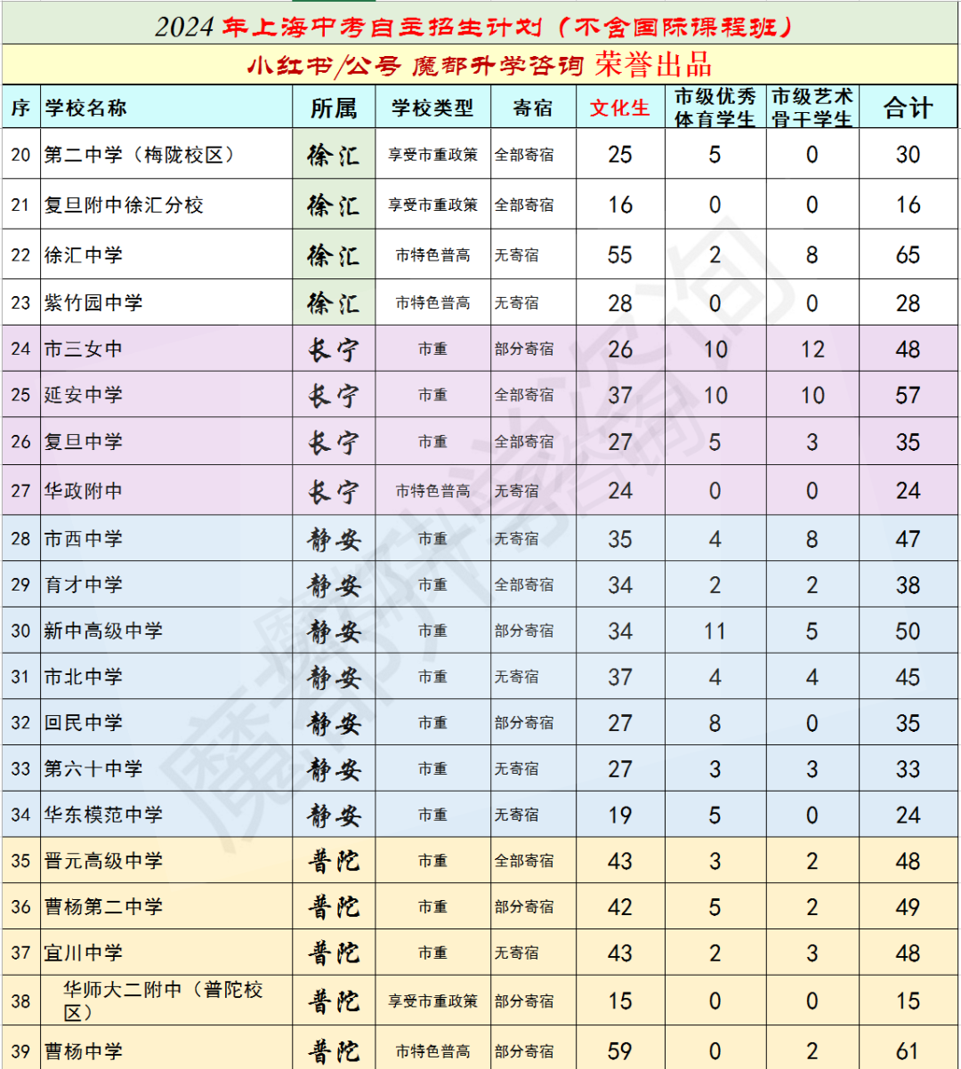
Task: Click school name '复旦附中徐汇分校'
Action: (x=124, y=205)
